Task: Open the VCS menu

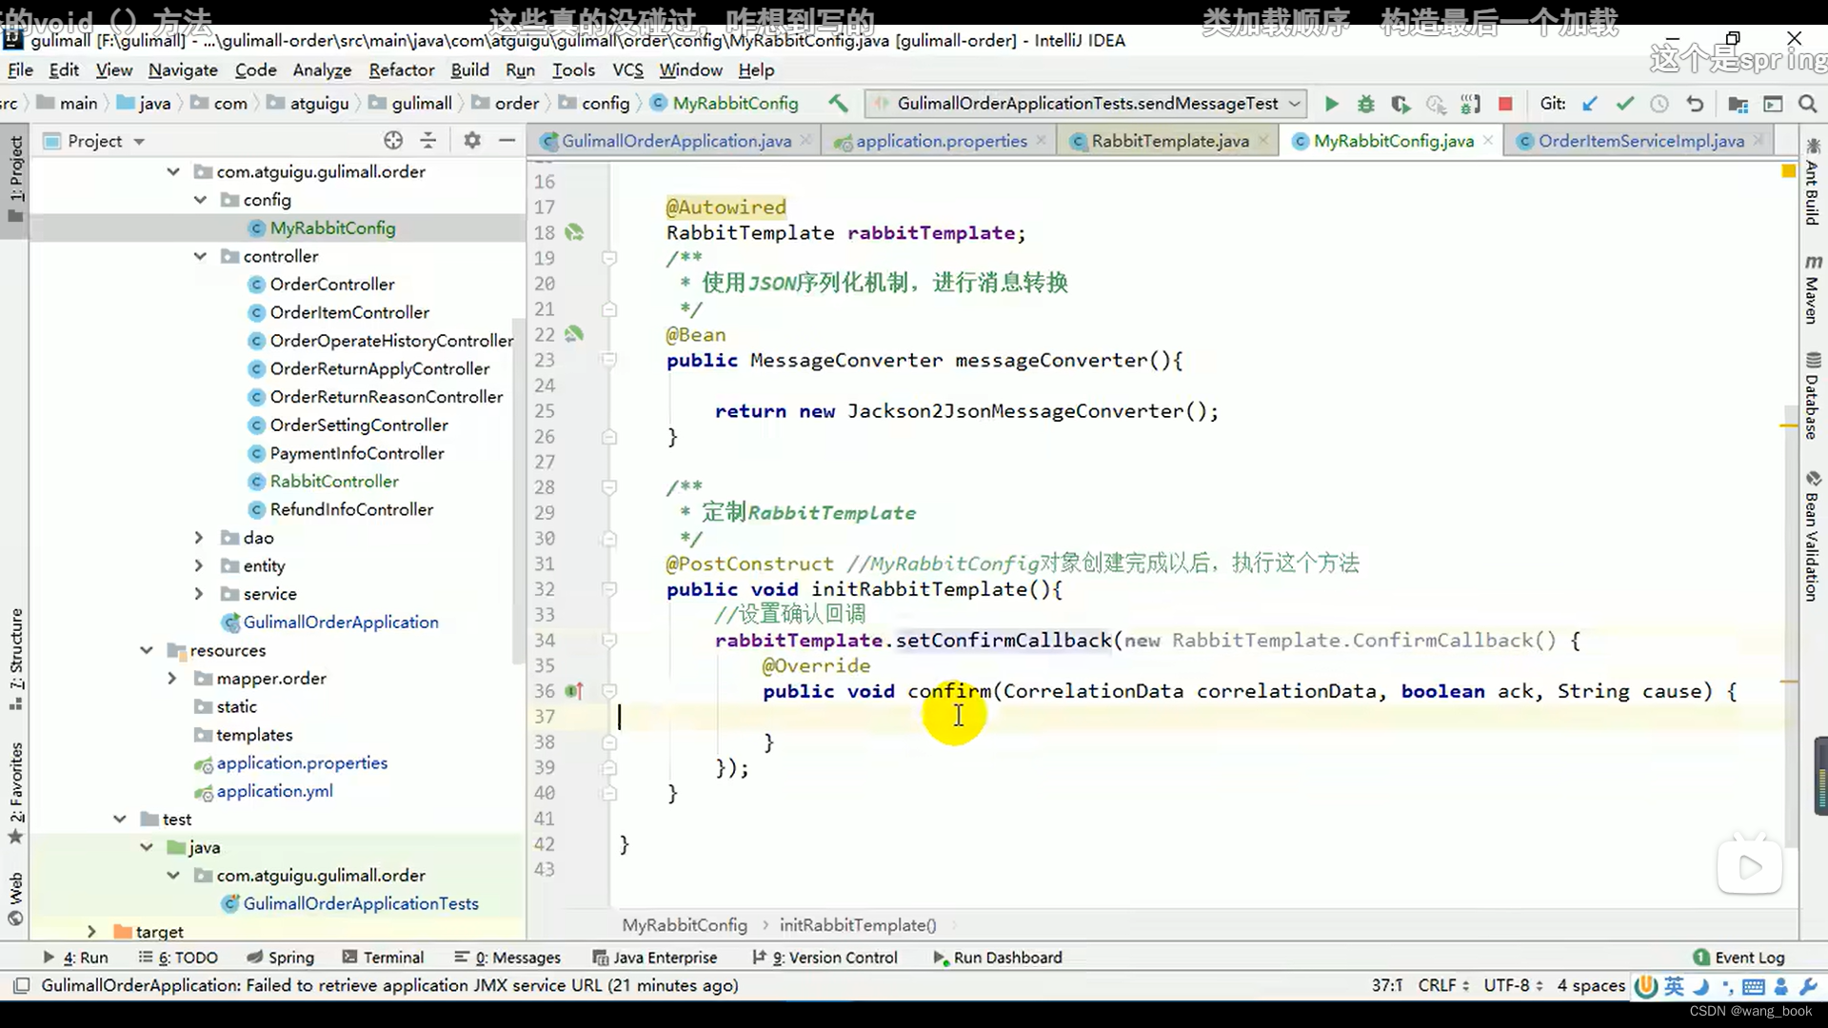Action: click(627, 69)
